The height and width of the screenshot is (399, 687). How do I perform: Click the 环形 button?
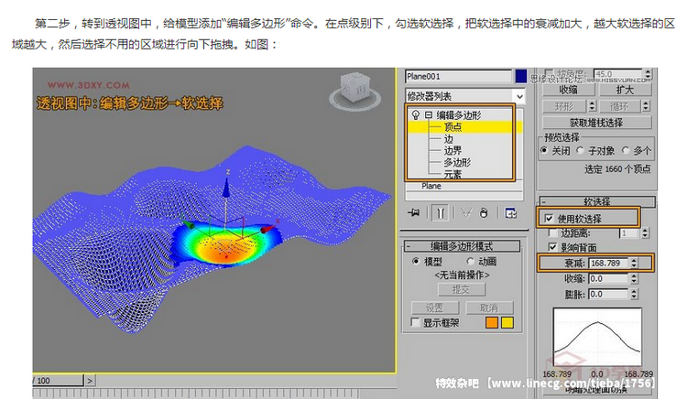564,106
